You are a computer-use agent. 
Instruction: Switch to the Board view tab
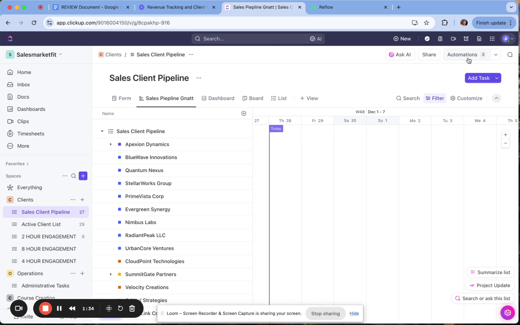pos(253,98)
